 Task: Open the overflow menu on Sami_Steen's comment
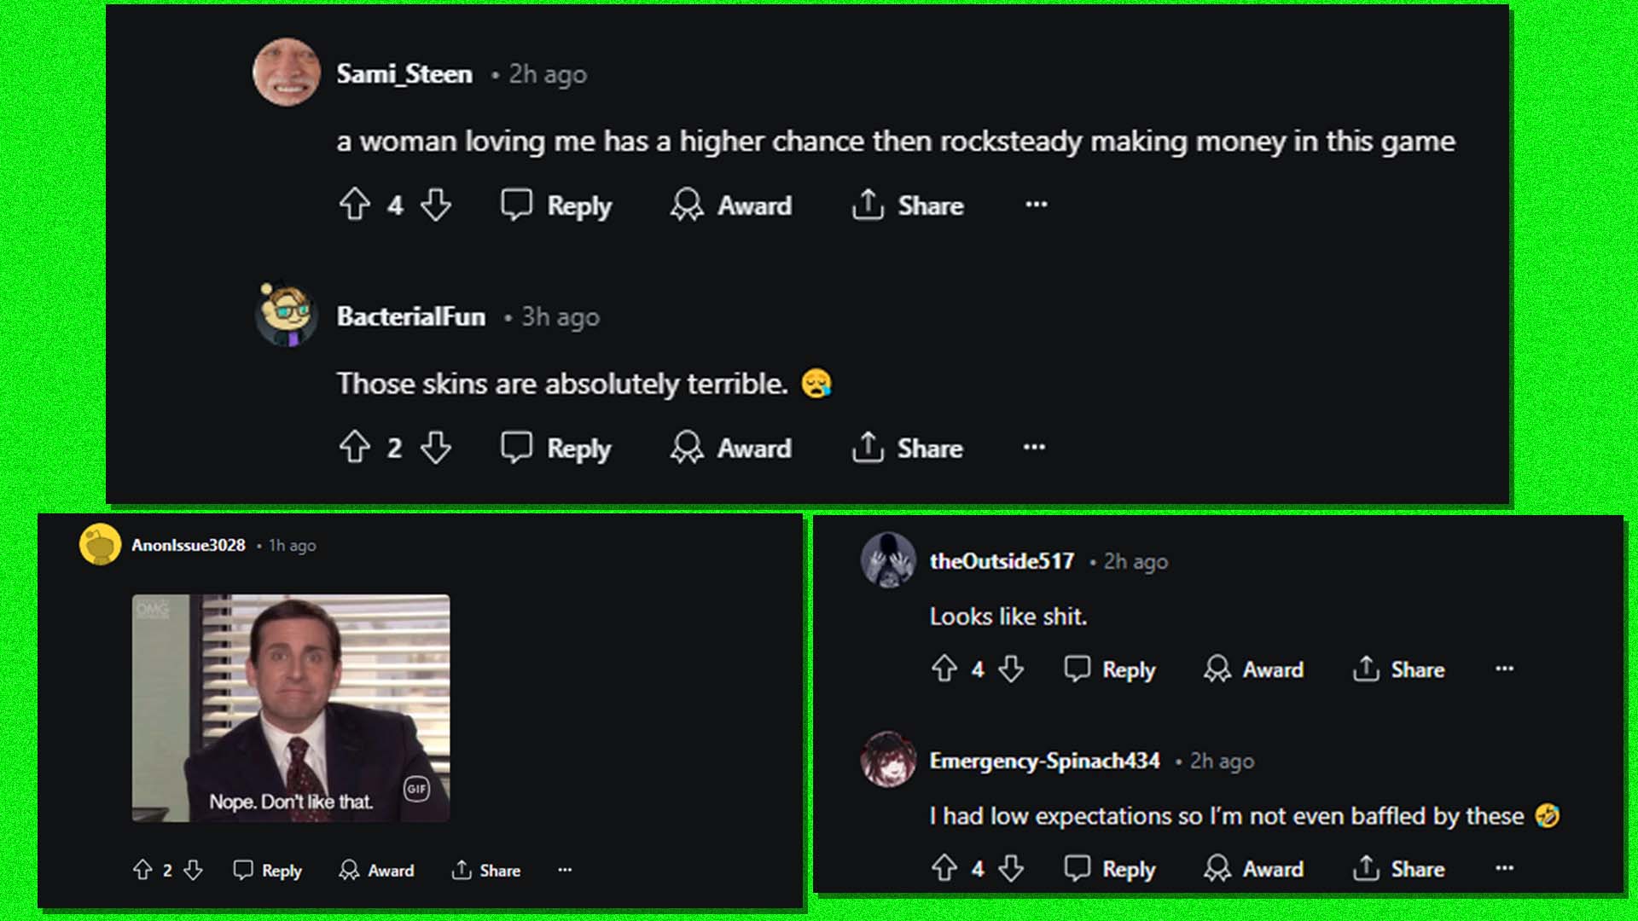click(x=1035, y=205)
